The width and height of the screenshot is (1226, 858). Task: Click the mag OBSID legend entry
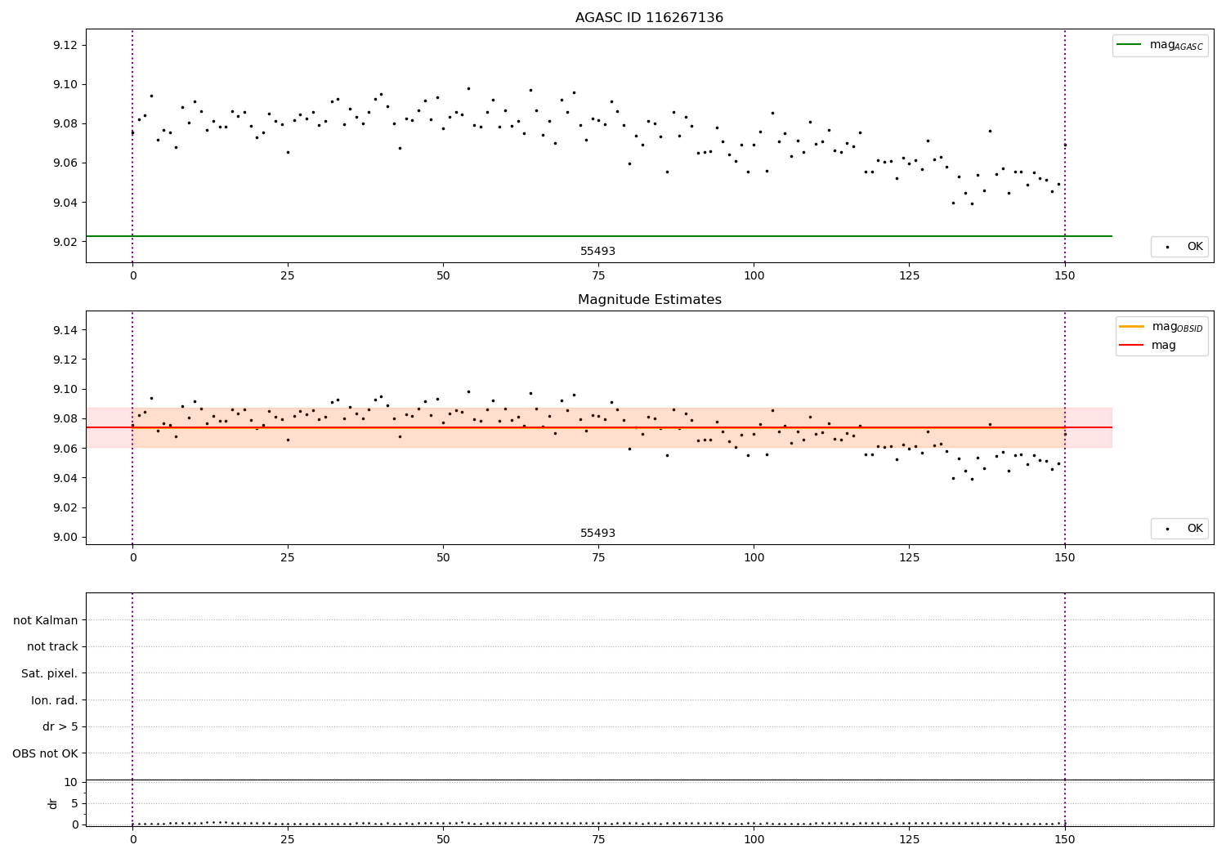[1161, 327]
